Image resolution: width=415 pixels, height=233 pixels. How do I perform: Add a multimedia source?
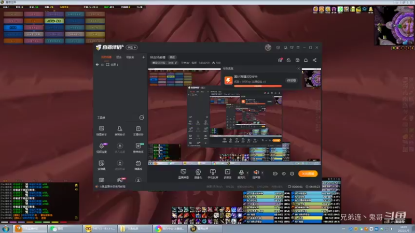[x=227, y=173]
